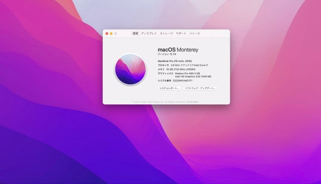Open the ストレージ tab
This screenshot has height=184, width=321.
pos(166,34)
